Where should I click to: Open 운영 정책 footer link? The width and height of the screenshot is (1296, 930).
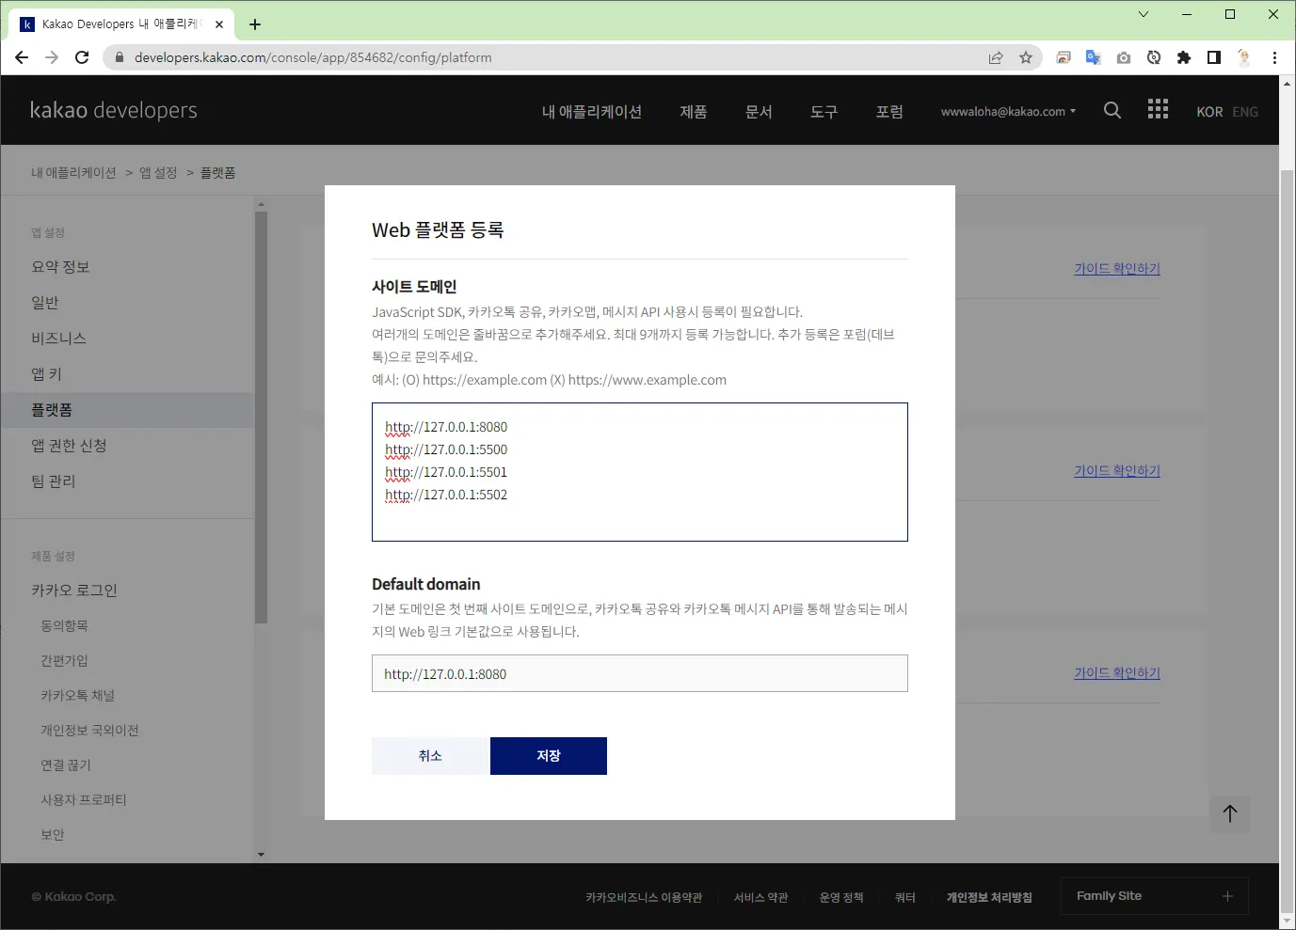tap(841, 897)
